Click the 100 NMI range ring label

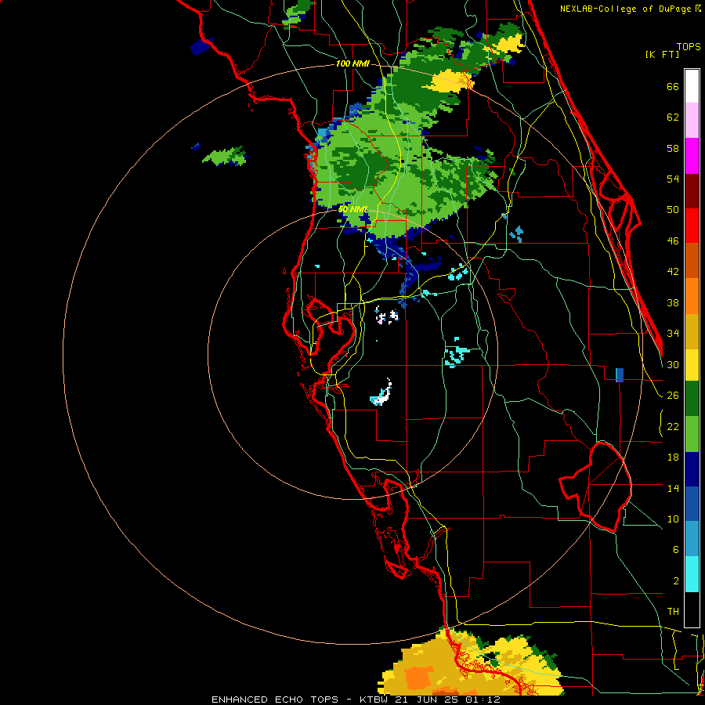point(352,64)
